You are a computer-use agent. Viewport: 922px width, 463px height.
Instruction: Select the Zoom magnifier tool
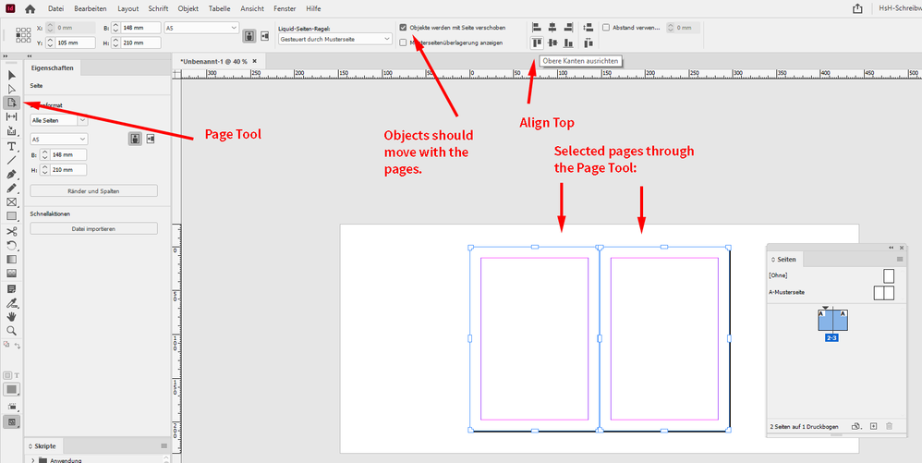point(11,331)
